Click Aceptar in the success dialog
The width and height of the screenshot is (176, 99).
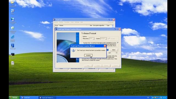(x=88, y=55)
